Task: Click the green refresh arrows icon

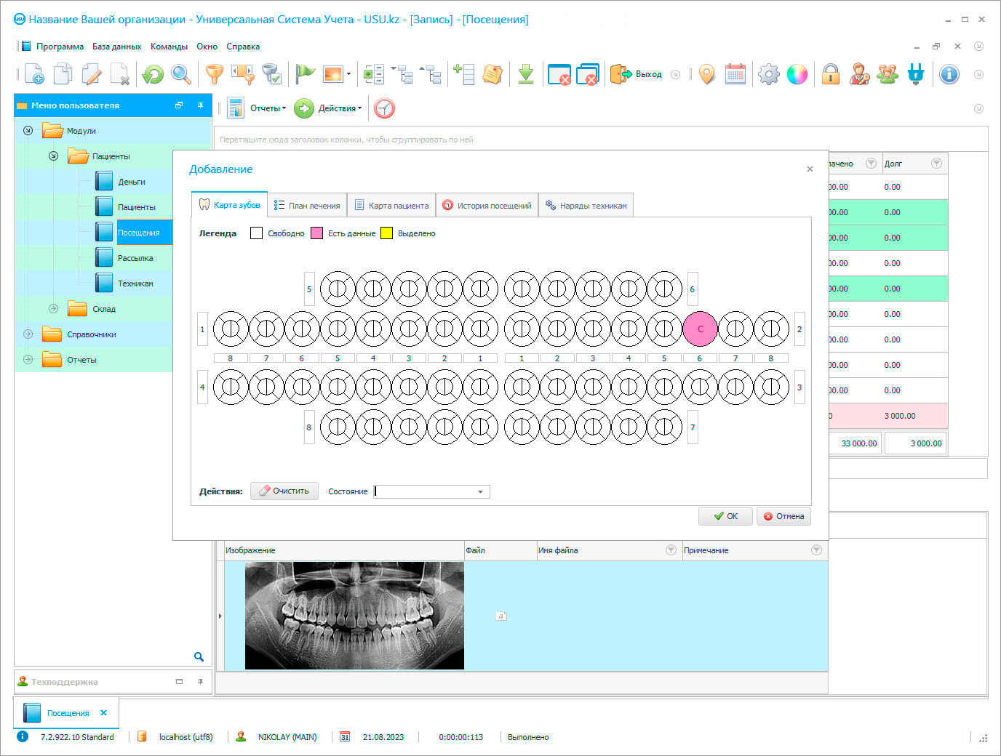Action: coord(153,74)
